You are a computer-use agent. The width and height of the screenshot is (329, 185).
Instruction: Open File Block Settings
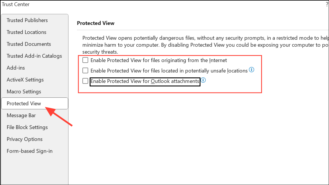tap(27, 127)
